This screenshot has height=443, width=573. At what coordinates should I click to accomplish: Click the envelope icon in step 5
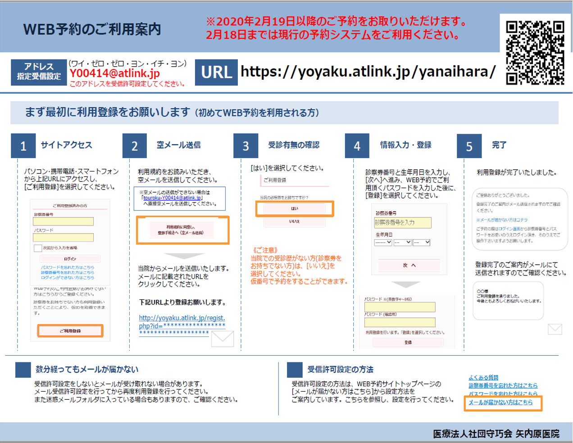pos(555,329)
